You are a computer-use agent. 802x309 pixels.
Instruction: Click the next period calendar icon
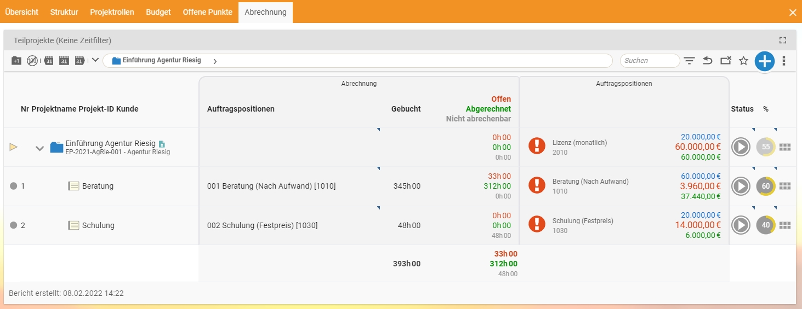point(79,61)
